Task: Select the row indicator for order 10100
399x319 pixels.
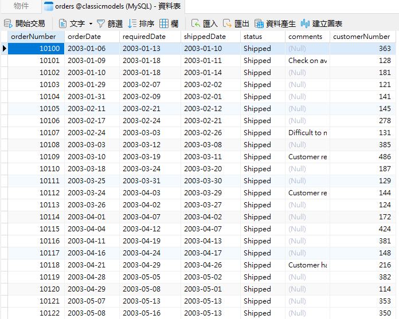Action: [x=4, y=49]
